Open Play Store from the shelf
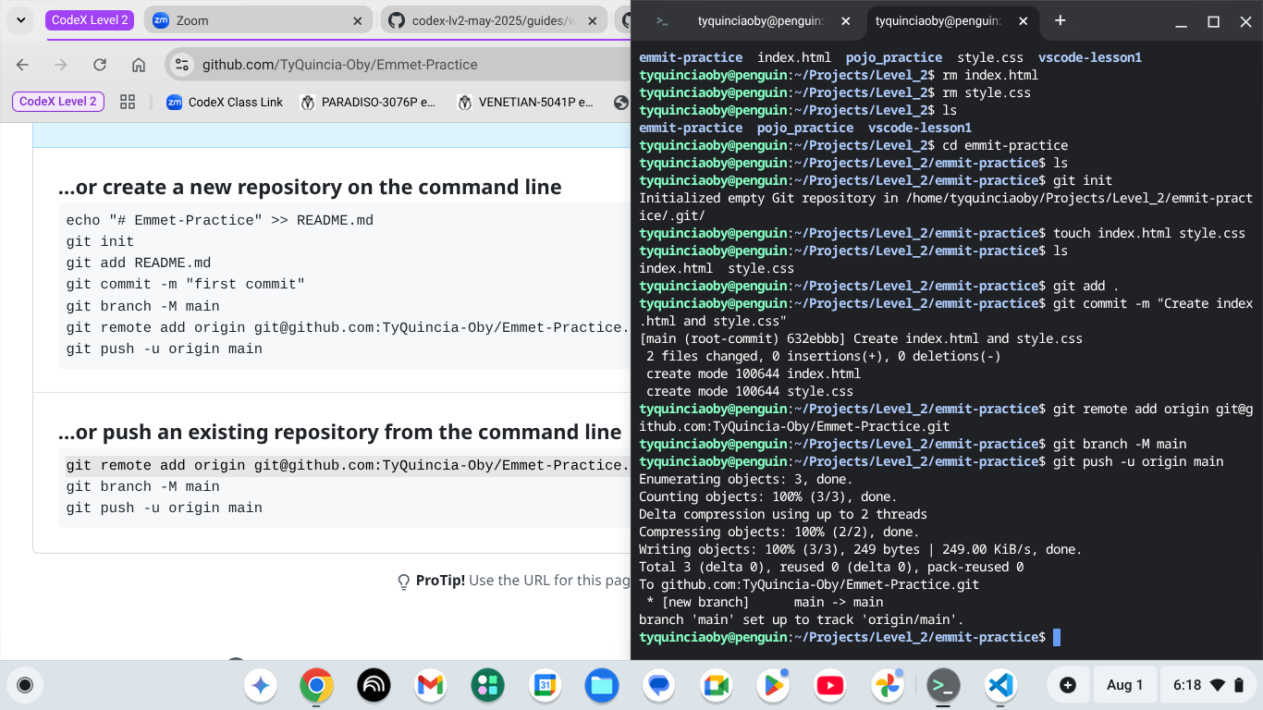Image resolution: width=1263 pixels, height=710 pixels. click(773, 685)
